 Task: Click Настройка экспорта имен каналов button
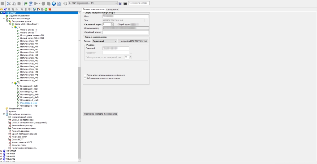[x=101, y=114]
